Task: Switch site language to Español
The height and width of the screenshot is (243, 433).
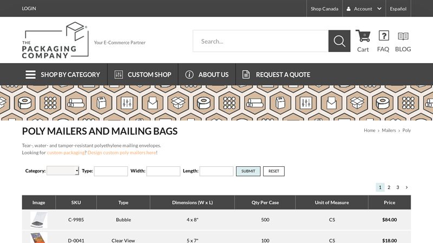Action: tap(398, 9)
